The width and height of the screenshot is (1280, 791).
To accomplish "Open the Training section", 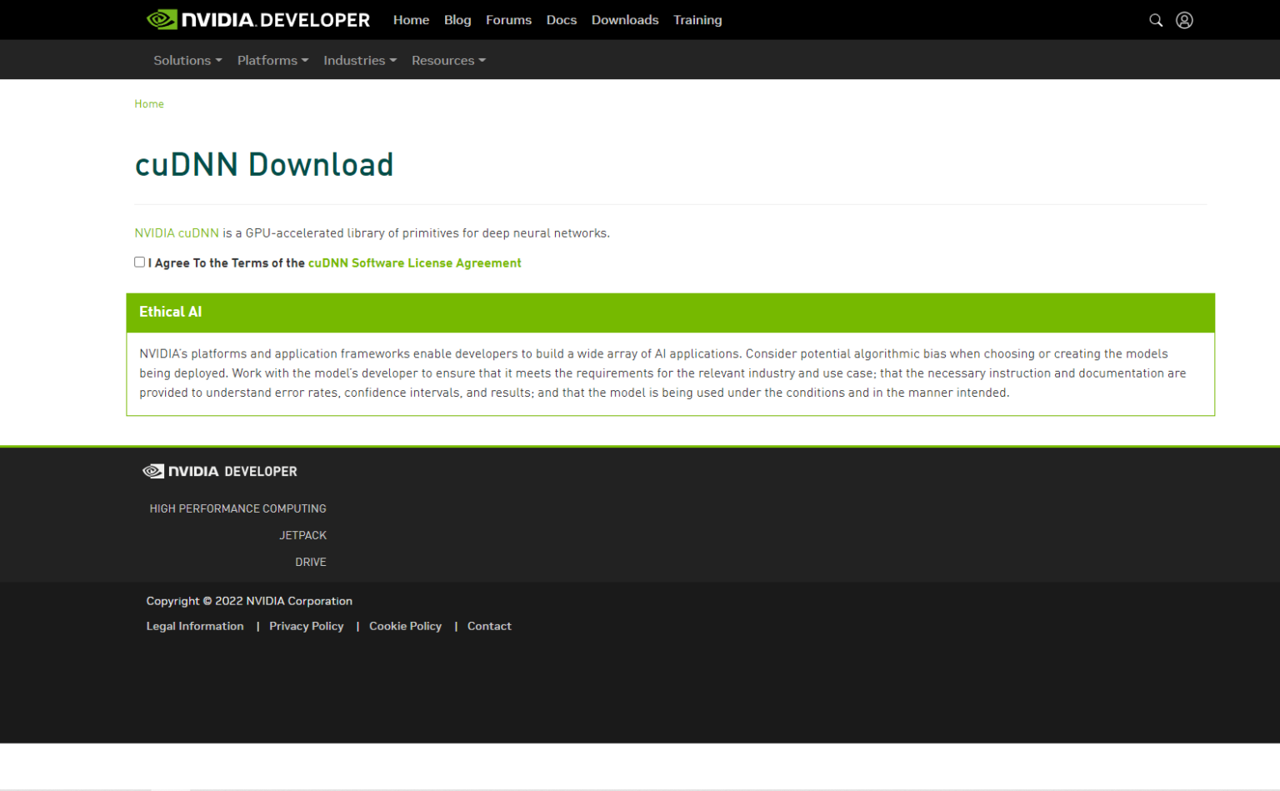I will (x=697, y=20).
